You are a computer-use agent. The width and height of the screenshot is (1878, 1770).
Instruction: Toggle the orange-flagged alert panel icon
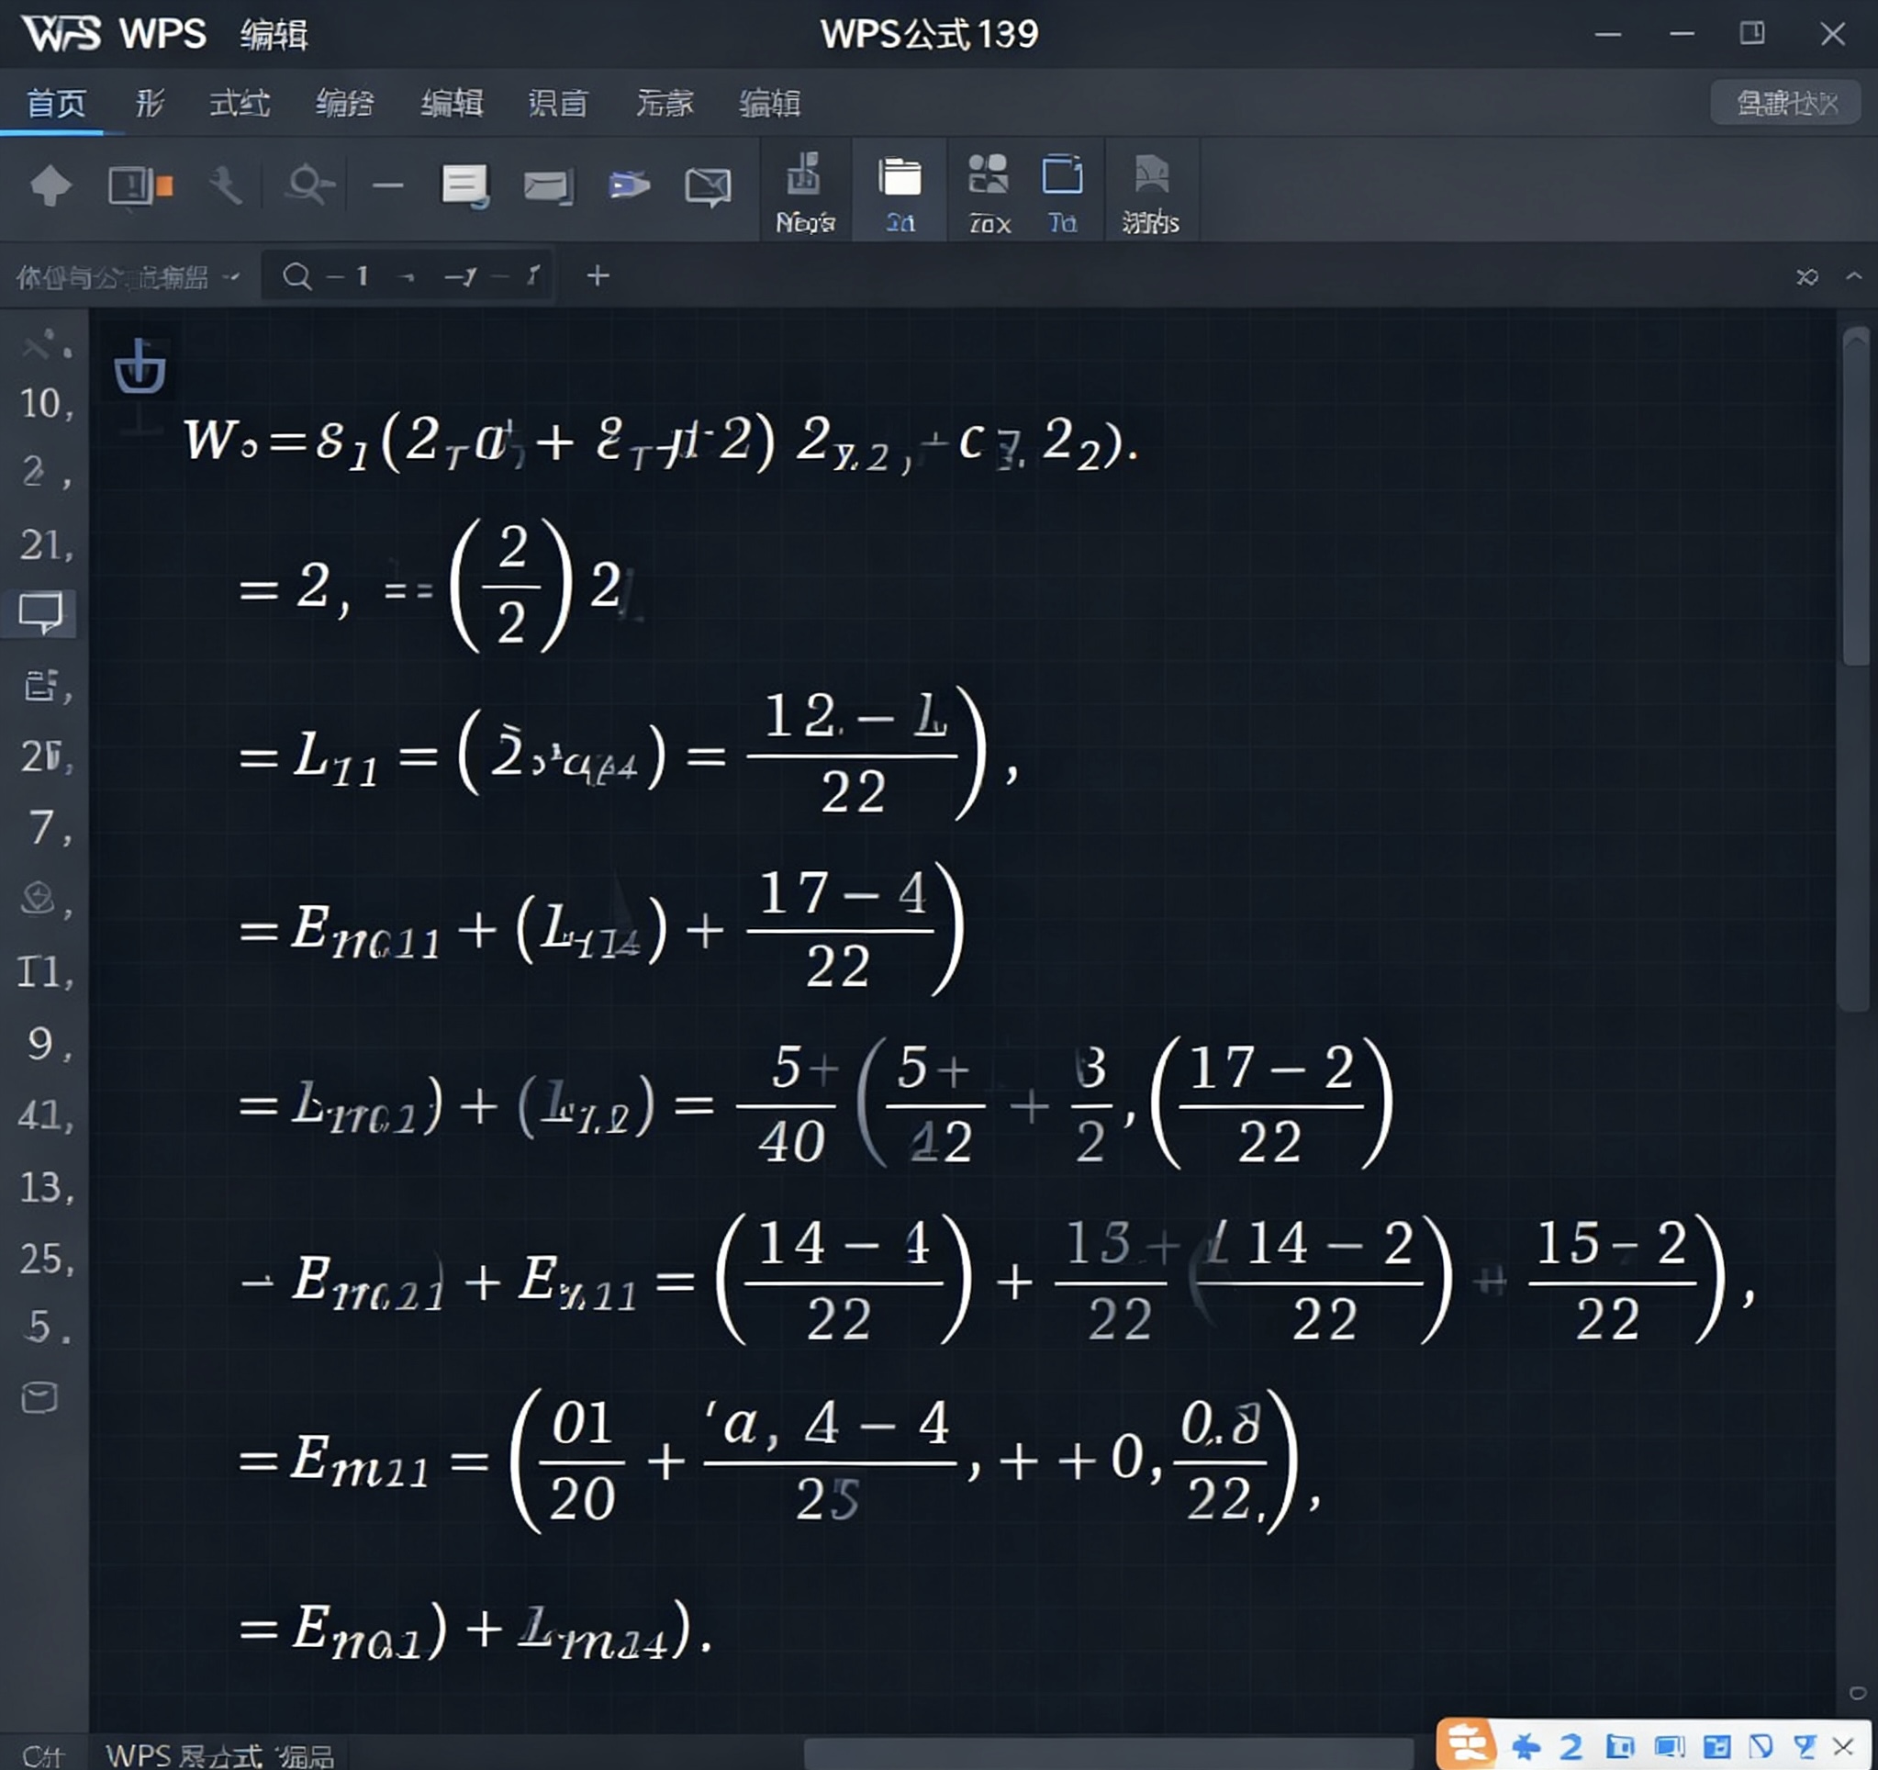click(x=139, y=185)
